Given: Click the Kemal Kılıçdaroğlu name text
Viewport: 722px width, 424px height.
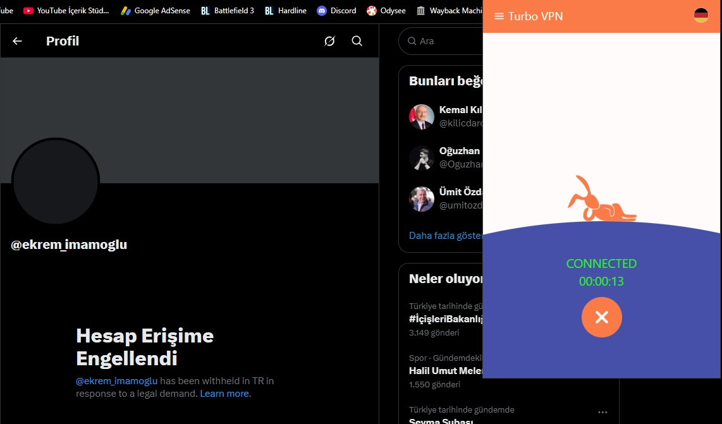Looking at the screenshot, I should click(x=460, y=110).
